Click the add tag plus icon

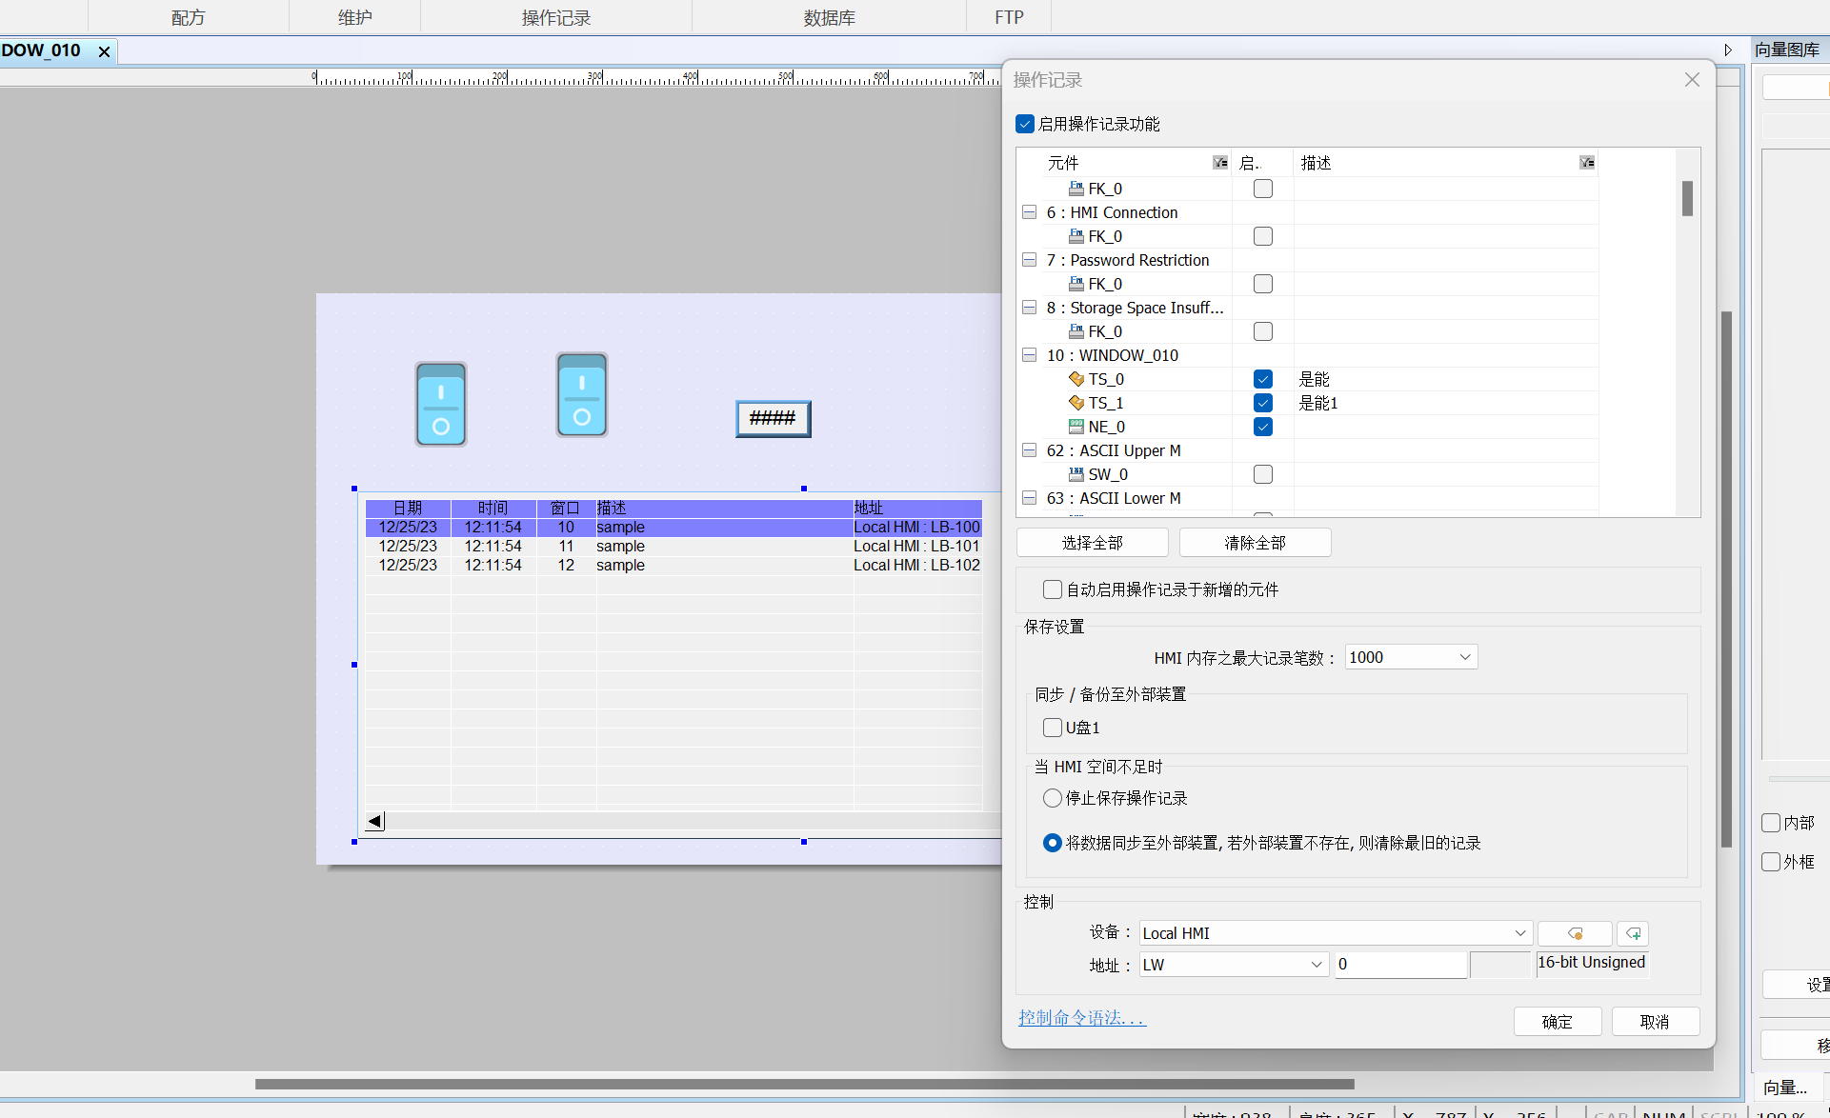pyautogui.click(x=1633, y=933)
